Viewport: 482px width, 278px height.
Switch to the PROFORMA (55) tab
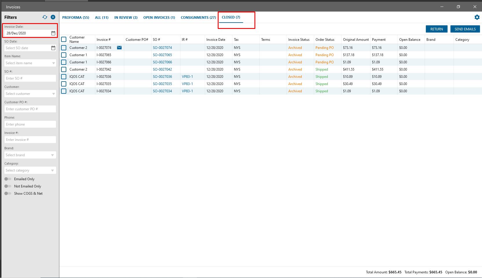coord(76,18)
